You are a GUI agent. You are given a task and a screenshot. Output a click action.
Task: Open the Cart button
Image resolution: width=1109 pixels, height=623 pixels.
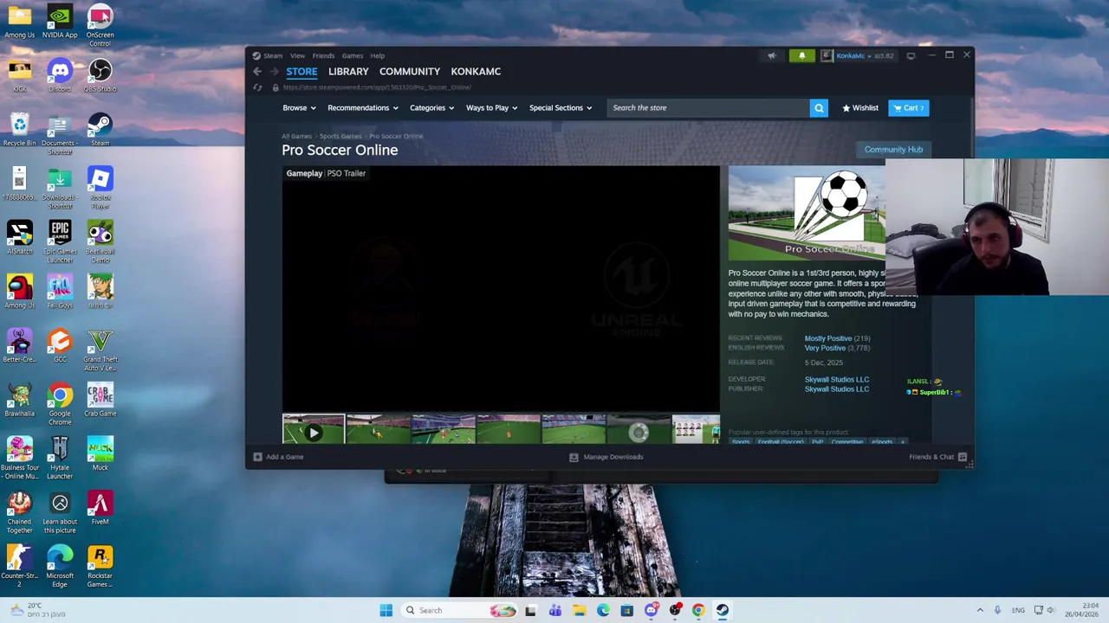coord(908,108)
